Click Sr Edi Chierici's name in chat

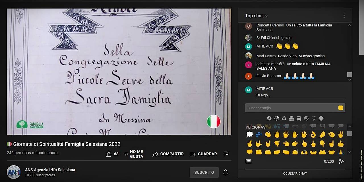click(x=268, y=38)
